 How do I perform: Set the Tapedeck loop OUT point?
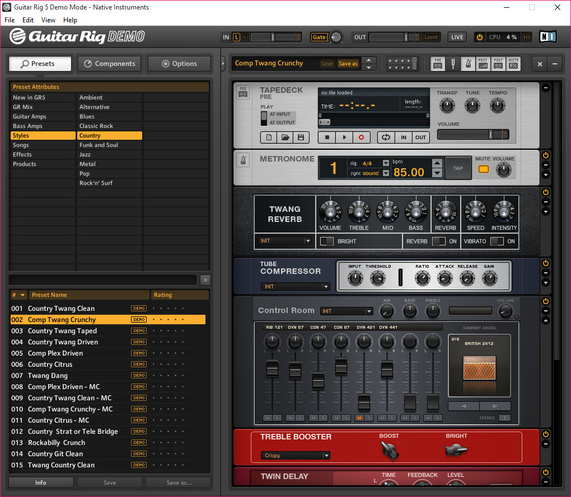click(x=420, y=138)
